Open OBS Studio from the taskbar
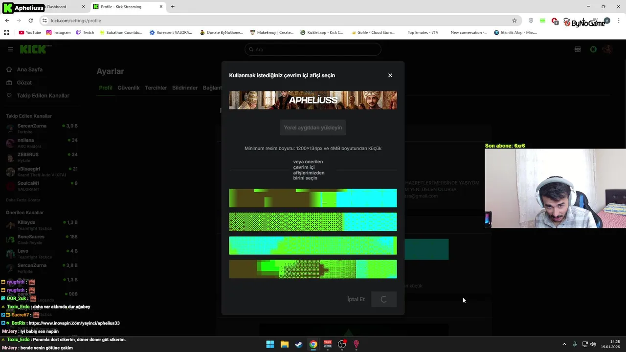 pos(342,344)
